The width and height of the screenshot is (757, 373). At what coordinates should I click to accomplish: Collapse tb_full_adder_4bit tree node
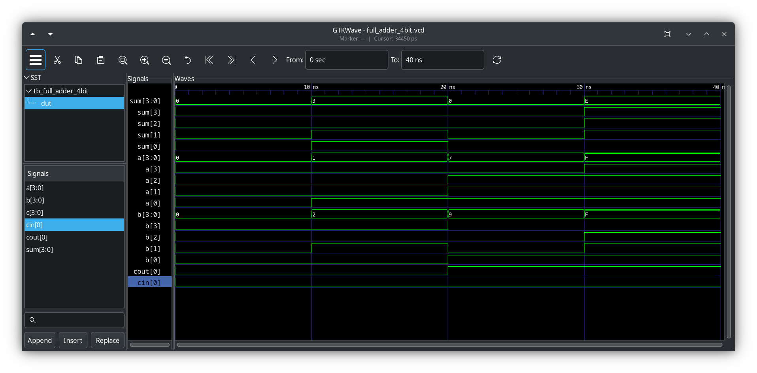coord(28,91)
